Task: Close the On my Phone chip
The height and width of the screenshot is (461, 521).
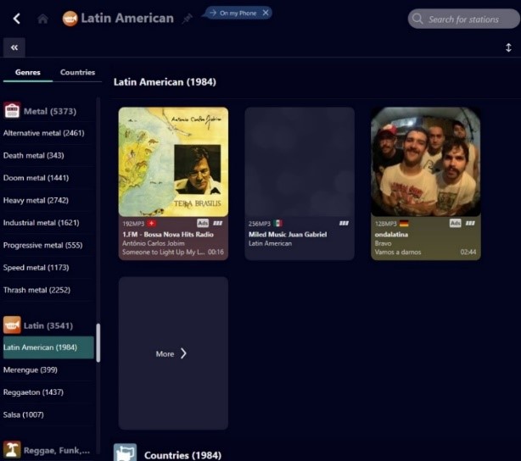Action: [266, 13]
